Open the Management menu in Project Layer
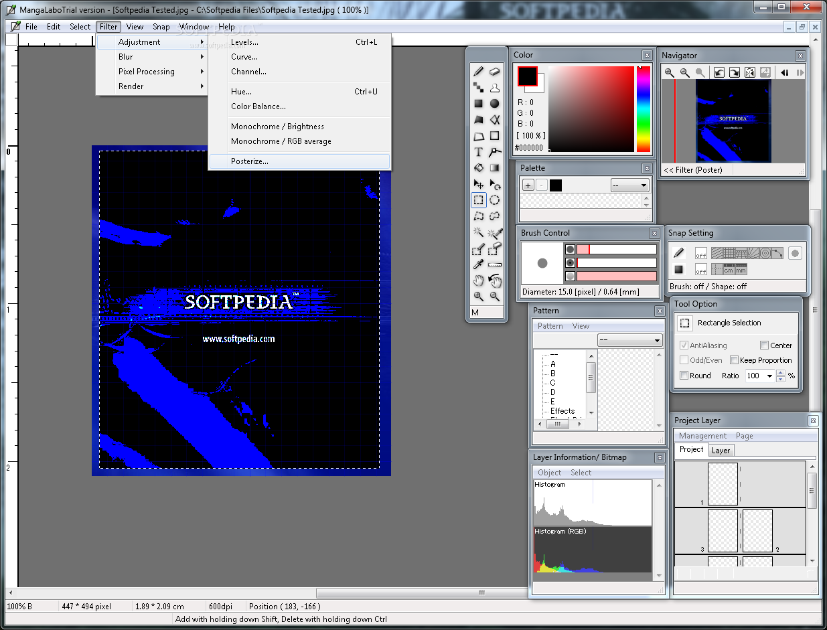Image resolution: width=827 pixels, height=630 pixels. [x=702, y=436]
